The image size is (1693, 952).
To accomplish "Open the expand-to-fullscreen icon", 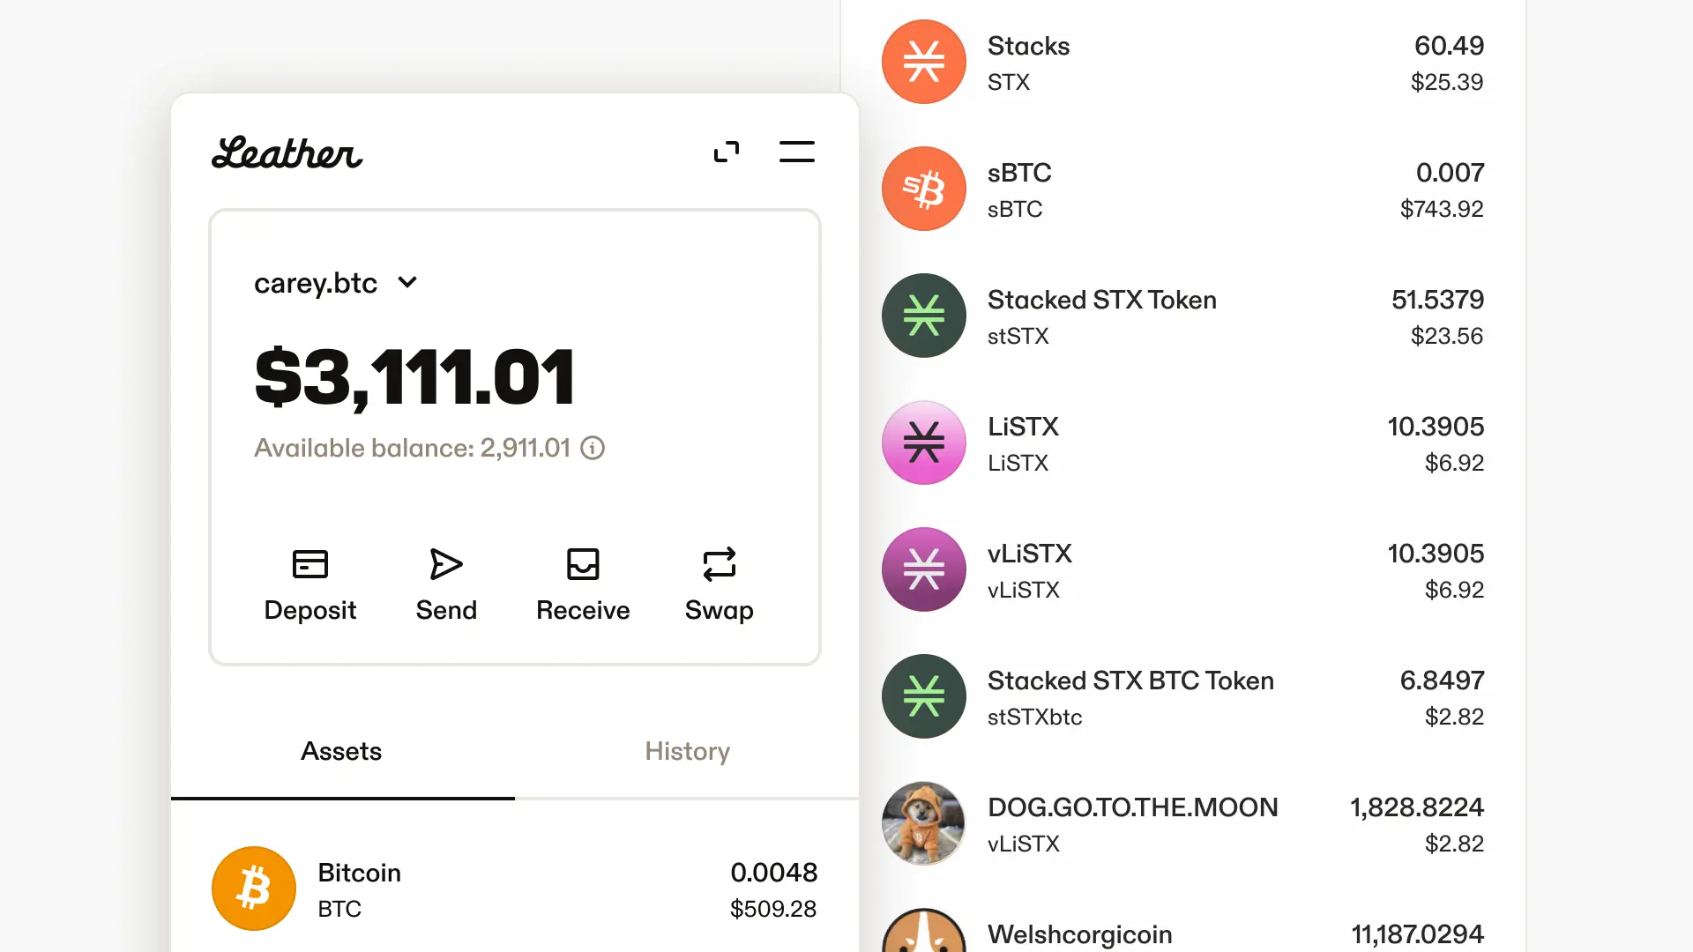I will coord(726,152).
